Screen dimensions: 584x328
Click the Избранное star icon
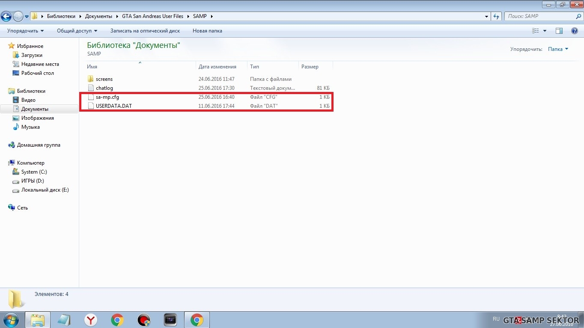click(x=12, y=46)
